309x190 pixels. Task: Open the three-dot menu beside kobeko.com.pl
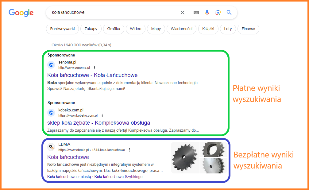[x=102, y=115]
